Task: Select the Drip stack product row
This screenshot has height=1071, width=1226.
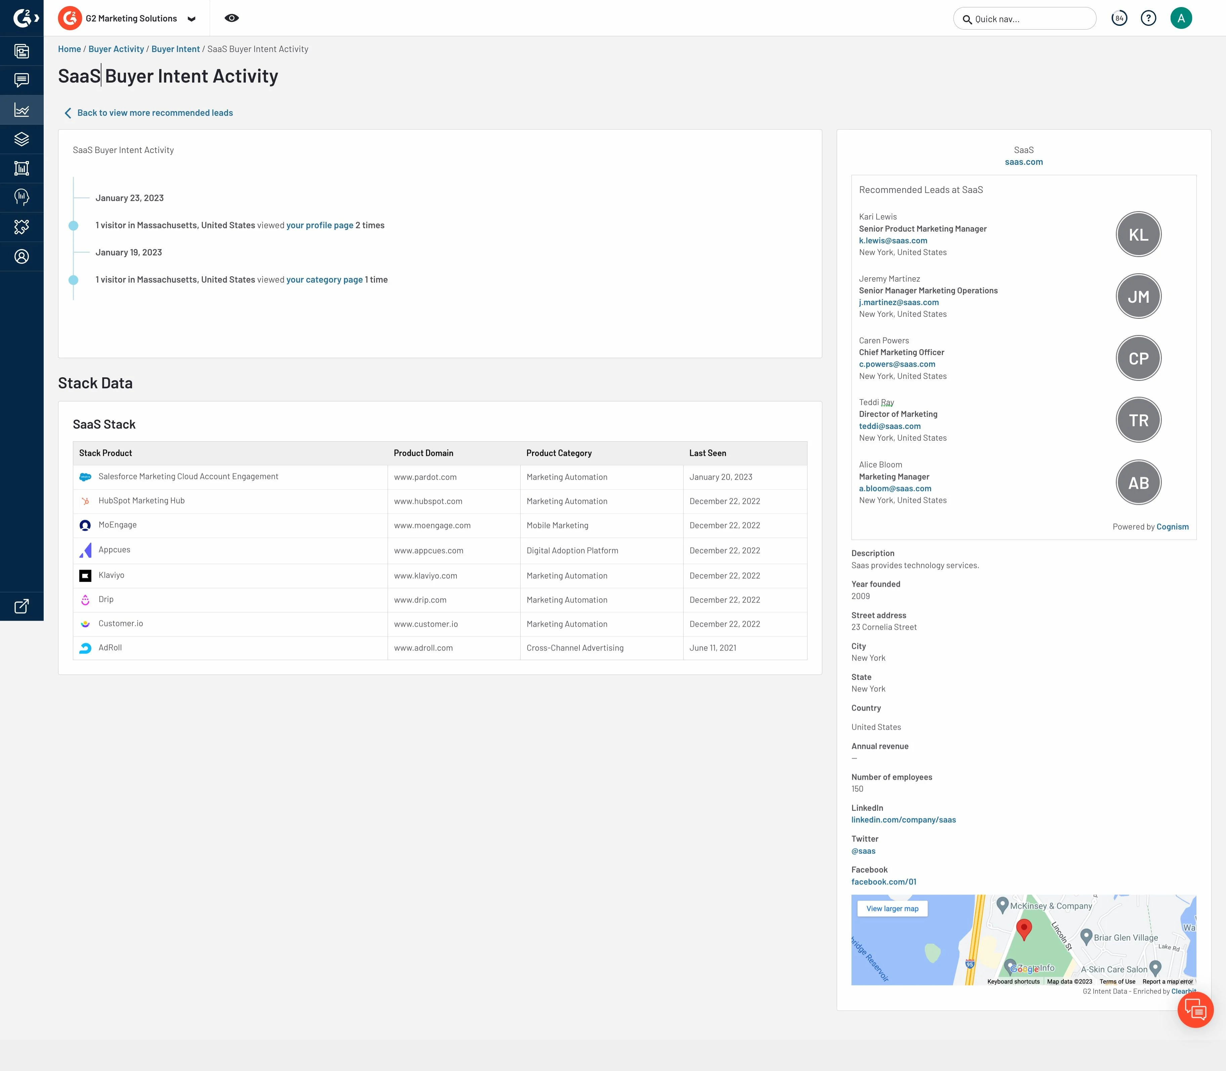Action: [x=440, y=599]
